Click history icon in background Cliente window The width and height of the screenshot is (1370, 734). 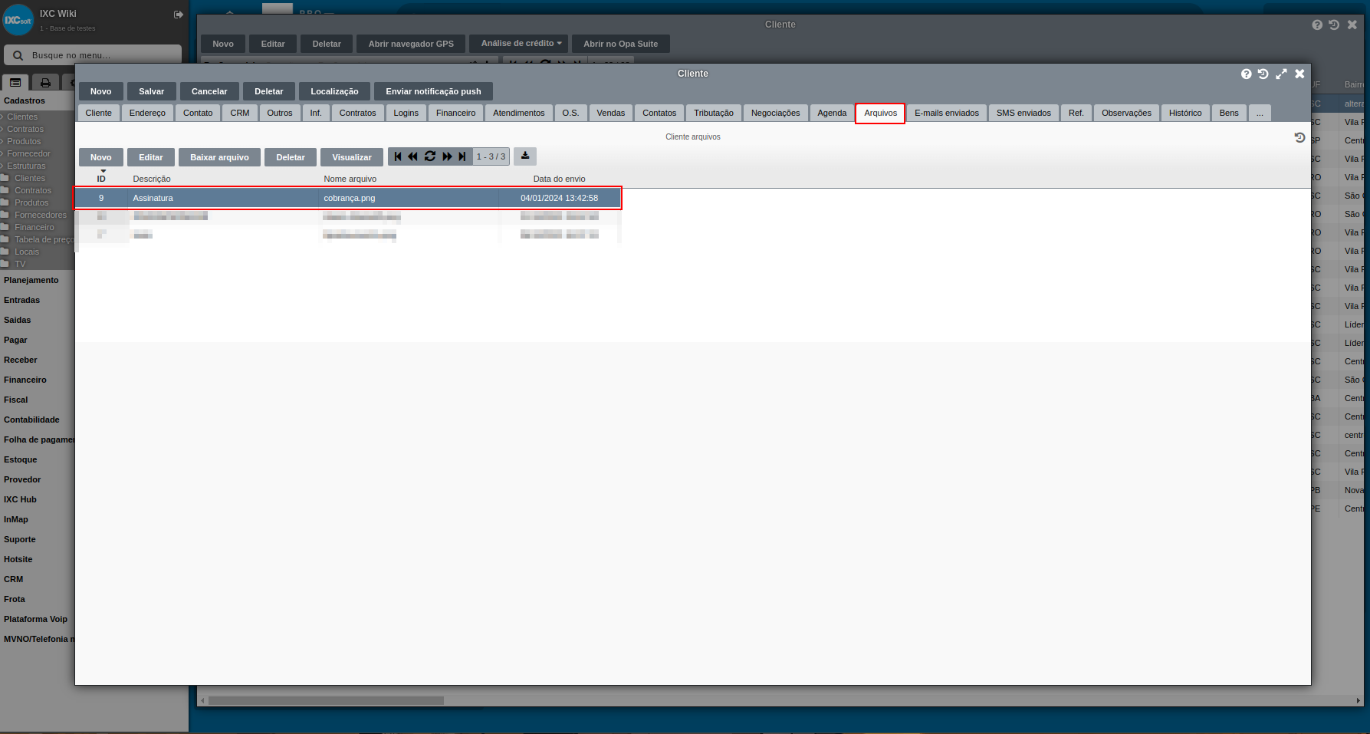(1334, 25)
